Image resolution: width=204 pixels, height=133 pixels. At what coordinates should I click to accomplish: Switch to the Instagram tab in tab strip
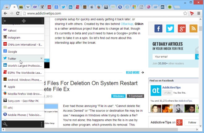[x=42, y=7]
